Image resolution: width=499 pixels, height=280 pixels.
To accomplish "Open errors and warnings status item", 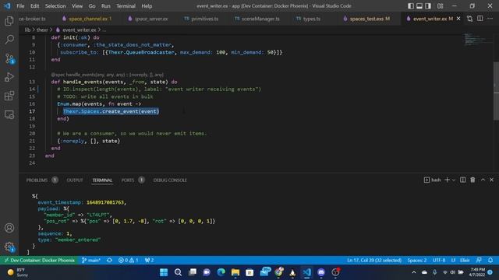I will tap(128, 261).
